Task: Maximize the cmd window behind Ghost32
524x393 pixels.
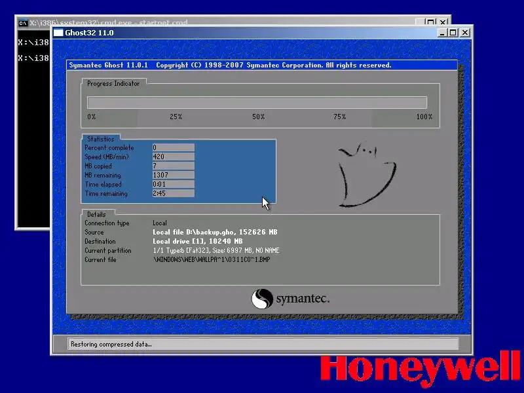Action: tap(431, 22)
